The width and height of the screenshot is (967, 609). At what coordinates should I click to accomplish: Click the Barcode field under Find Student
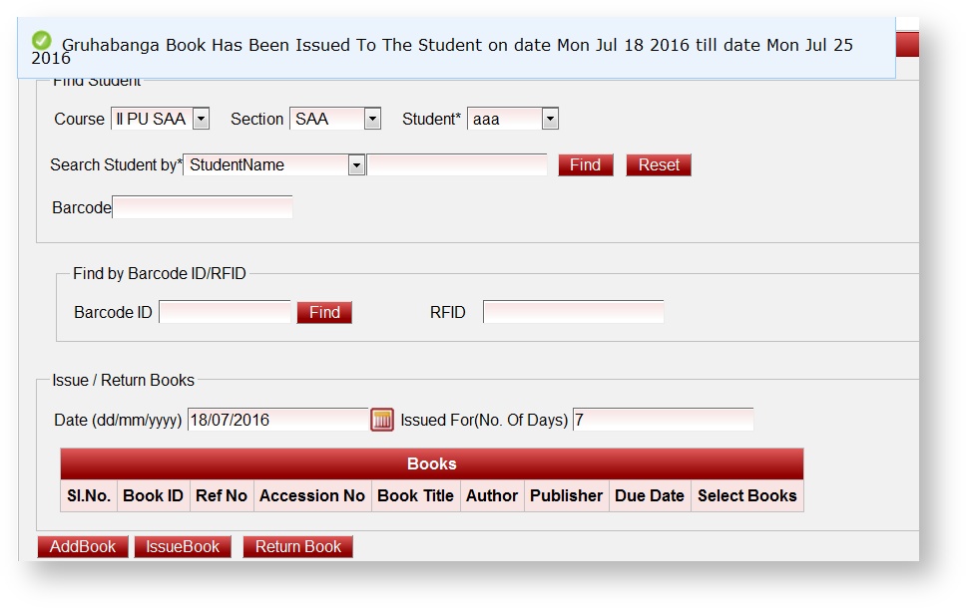(203, 207)
